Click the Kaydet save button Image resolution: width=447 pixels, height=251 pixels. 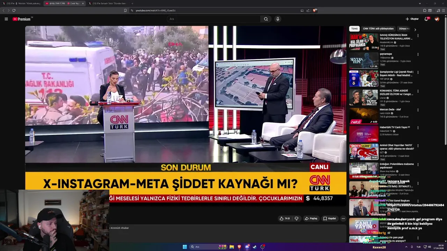point(330,219)
